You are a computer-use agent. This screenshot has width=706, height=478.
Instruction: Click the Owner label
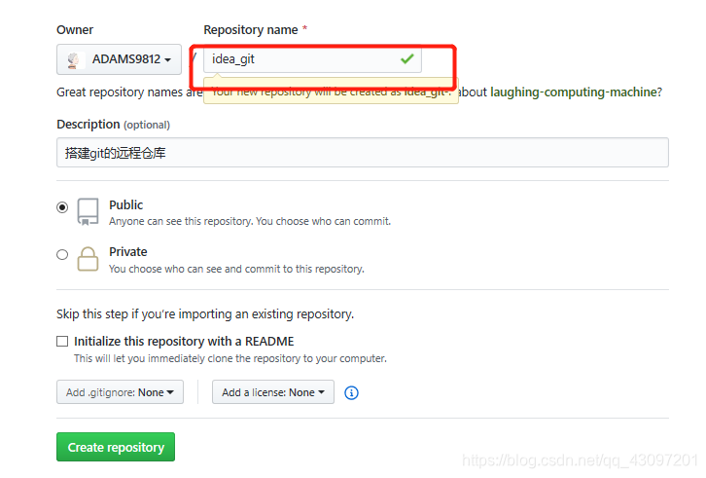(x=75, y=30)
